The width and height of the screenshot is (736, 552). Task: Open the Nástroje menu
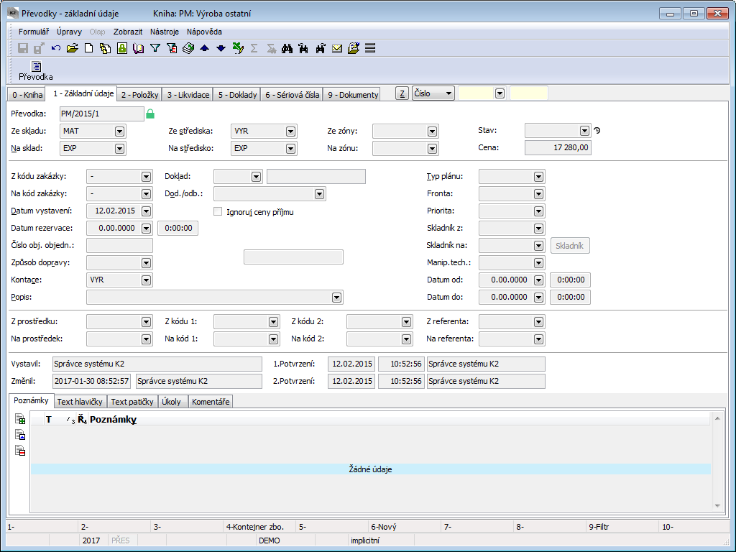tap(165, 32)
